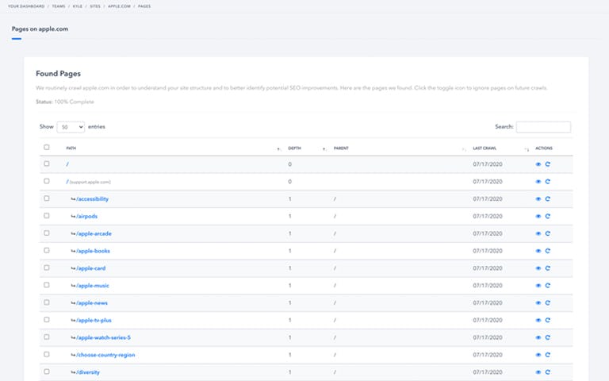Check the select-all checkbox in header
The image size is (609, 381).
click(x=47, y=148)
